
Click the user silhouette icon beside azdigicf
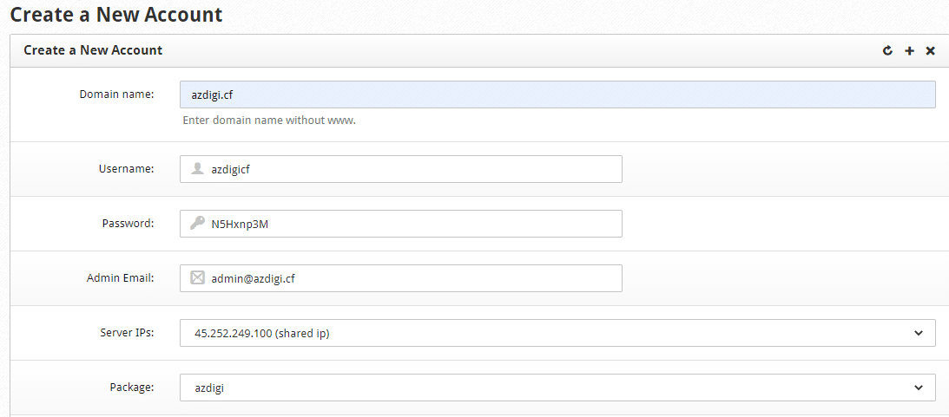coord(197,169)
